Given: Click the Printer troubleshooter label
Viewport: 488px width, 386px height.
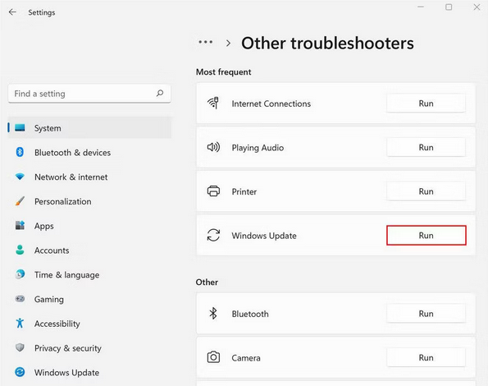Looking at the screenshot, I should click(244, 191).
